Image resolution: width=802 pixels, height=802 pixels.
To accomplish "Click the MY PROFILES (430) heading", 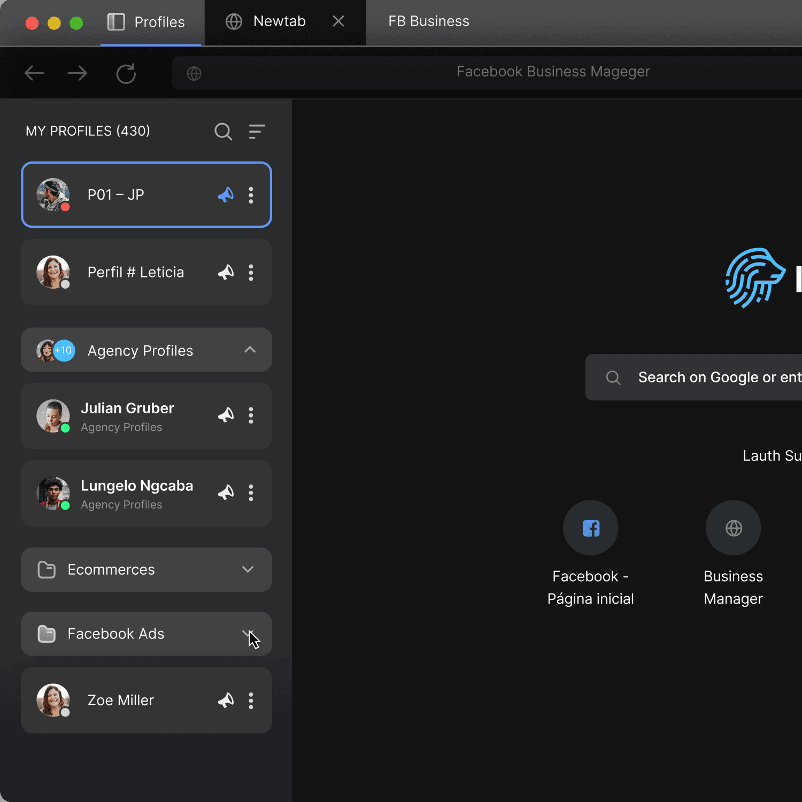I will tap(88, 131).
